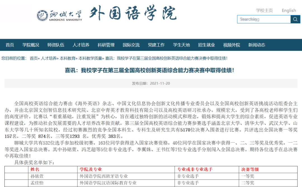Go to 学生天地 in the navigation bar
Viewport: 302px width, 187px height.
[181, 45]
